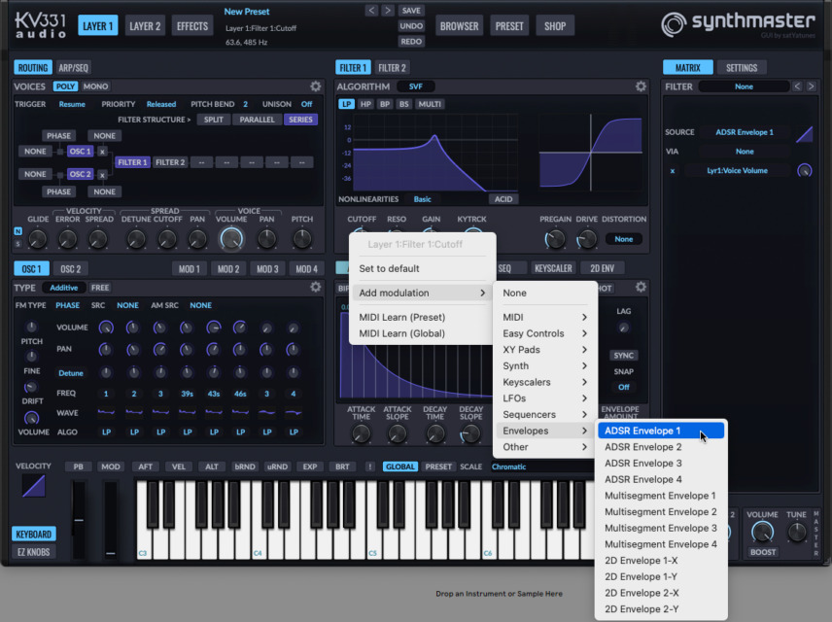Click the master Tune knob

tap(796, 532)
